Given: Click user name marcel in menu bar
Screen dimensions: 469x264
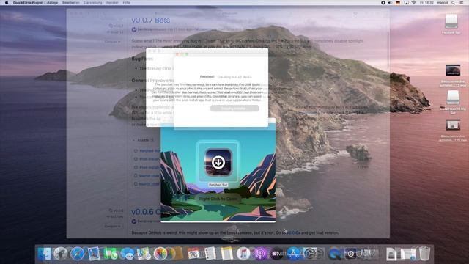Looking at the screenshot, I should 442,3.
